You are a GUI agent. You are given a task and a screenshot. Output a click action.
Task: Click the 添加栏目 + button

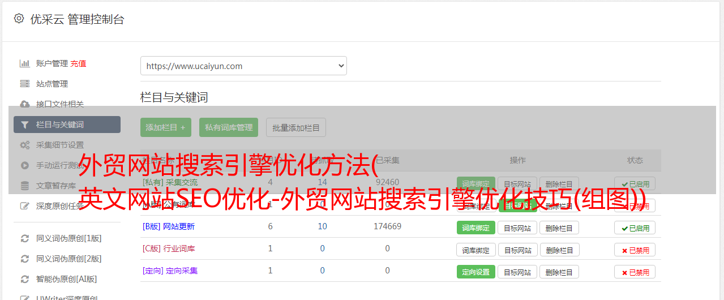(166, 127)
